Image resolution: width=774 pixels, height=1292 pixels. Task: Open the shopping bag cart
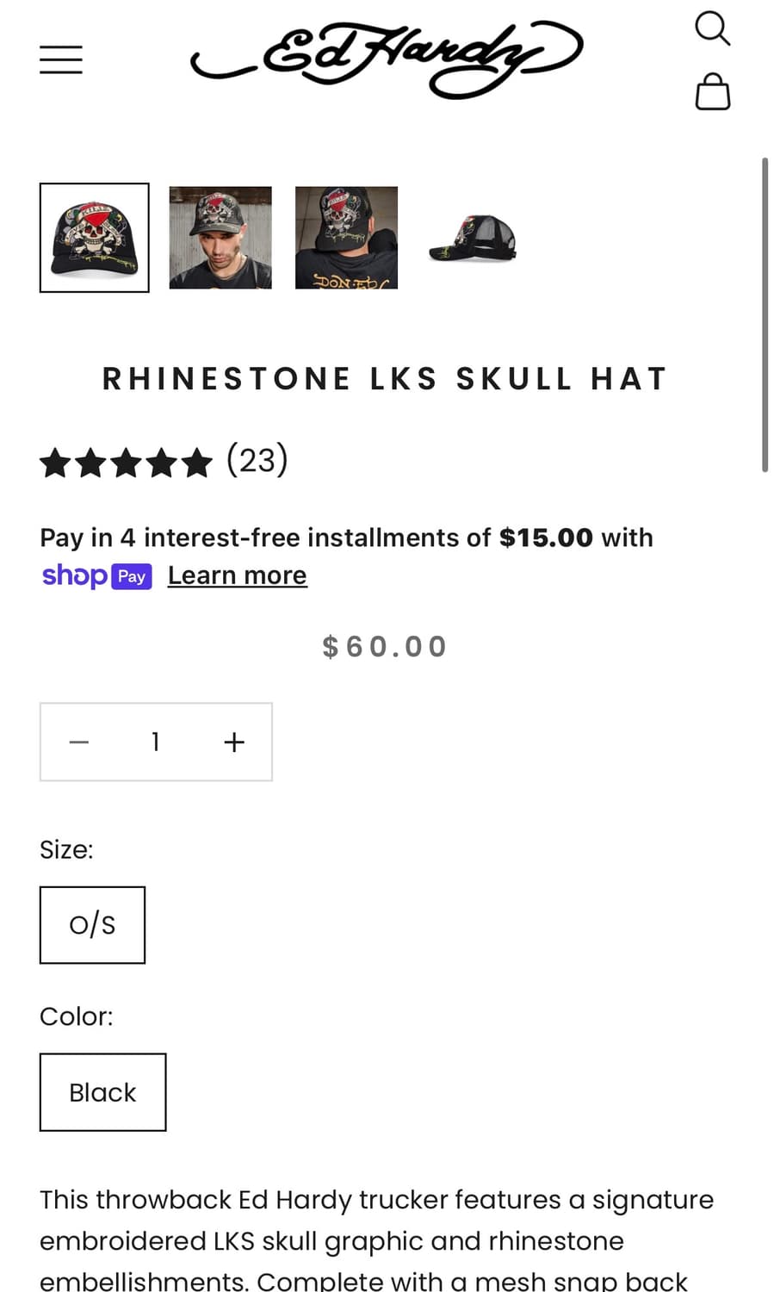click(x=712, y=91)
